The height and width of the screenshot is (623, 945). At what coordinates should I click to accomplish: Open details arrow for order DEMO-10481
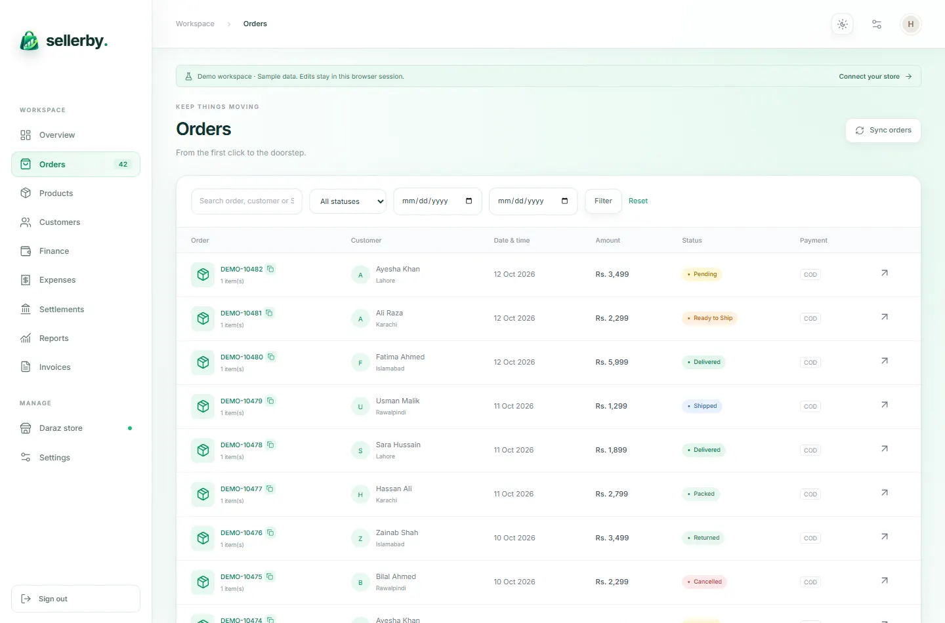click(x=885, y=317)
